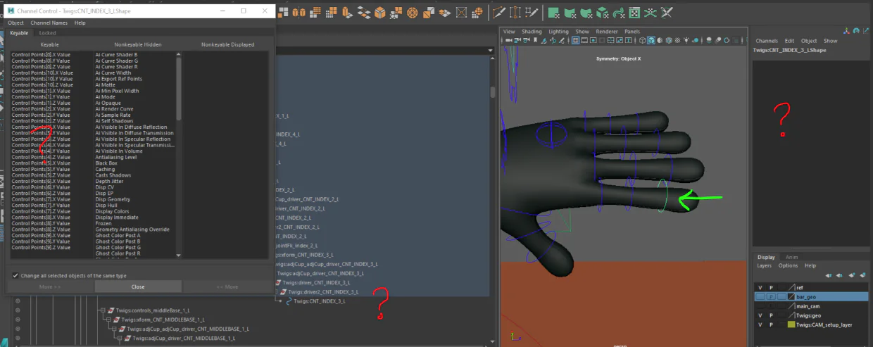
Task: Open the Channel Names menu
Action: [49, 23]
